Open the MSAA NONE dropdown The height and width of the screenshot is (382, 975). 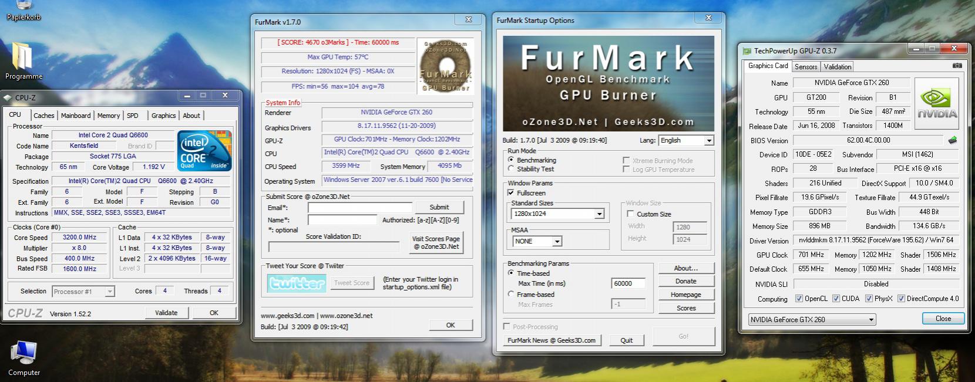coord(537,241)
